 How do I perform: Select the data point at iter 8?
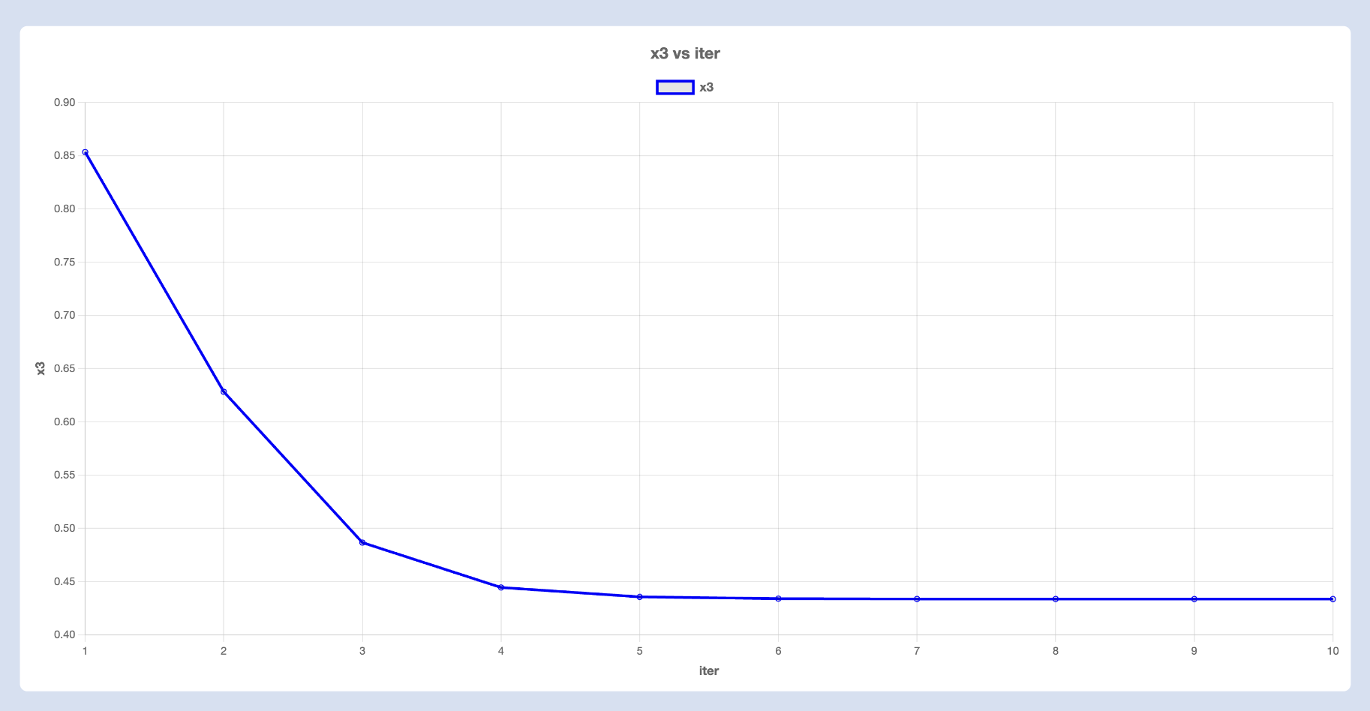[x=1056, y=599]
